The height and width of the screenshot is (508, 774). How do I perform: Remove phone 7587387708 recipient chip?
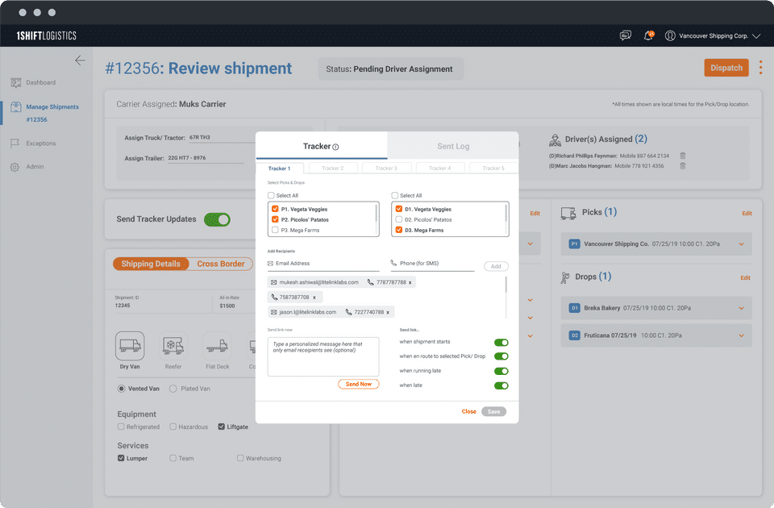pos(314,298)
